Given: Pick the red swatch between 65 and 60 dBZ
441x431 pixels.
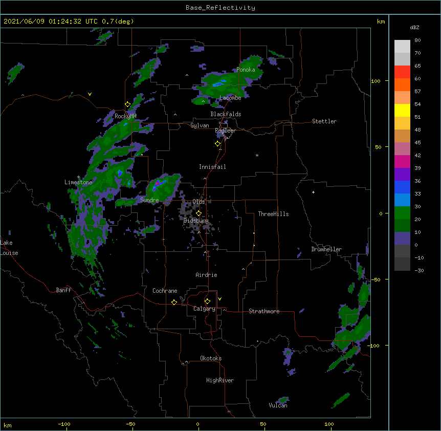Looking at the screenshot, I should pyautogui.click(x=402, y=72).
